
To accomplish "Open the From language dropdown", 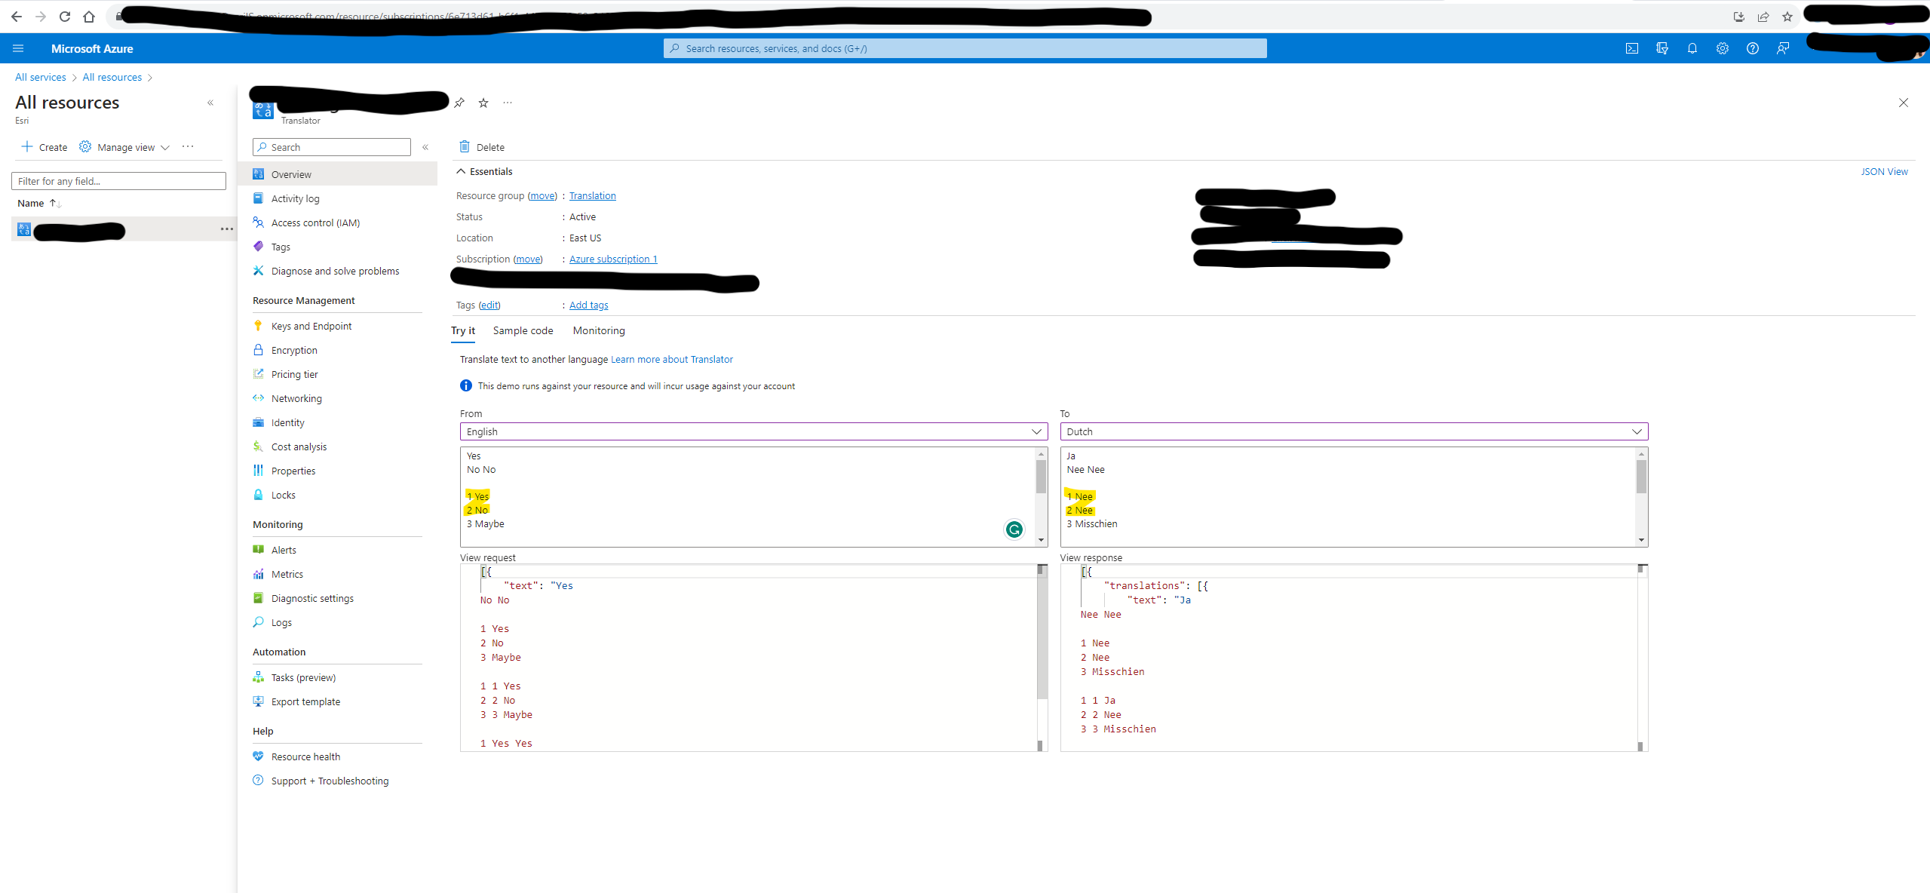I will 753,431.
